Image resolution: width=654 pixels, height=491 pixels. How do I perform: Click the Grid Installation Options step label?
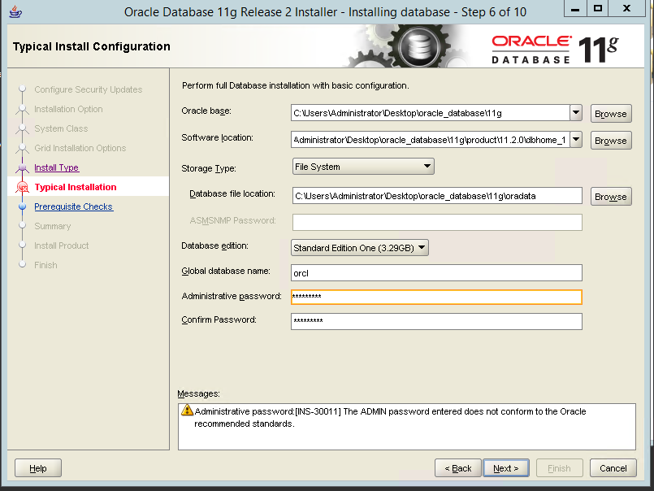point(80,148)
